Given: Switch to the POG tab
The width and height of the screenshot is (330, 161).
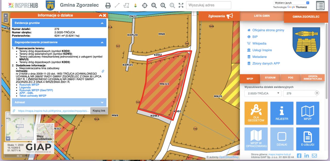Looking at the screenshot, I should (x=291, y=78).
